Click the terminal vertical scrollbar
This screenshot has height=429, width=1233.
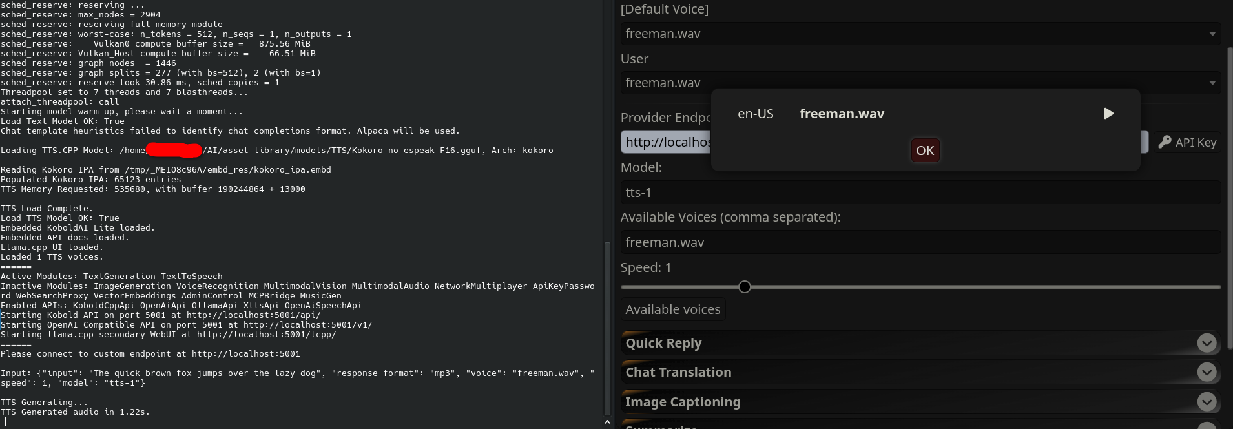(607, 328)
